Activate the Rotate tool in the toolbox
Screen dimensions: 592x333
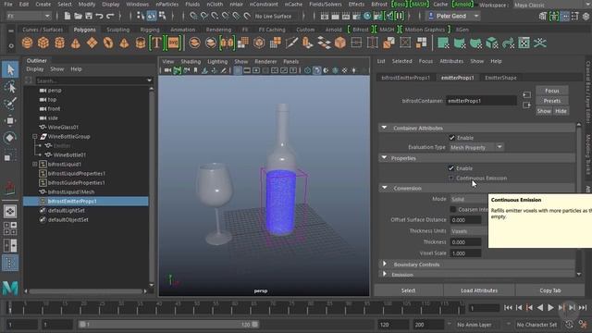point(10,138)
